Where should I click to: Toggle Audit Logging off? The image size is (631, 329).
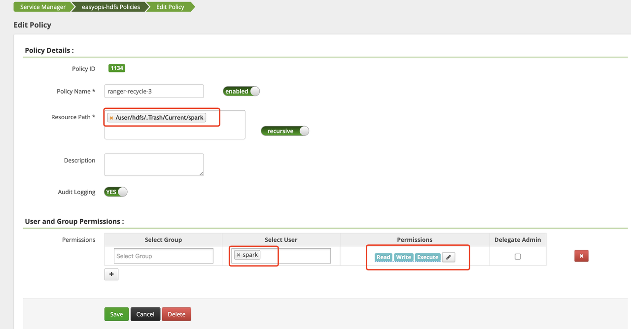click(x=115, y=192)
